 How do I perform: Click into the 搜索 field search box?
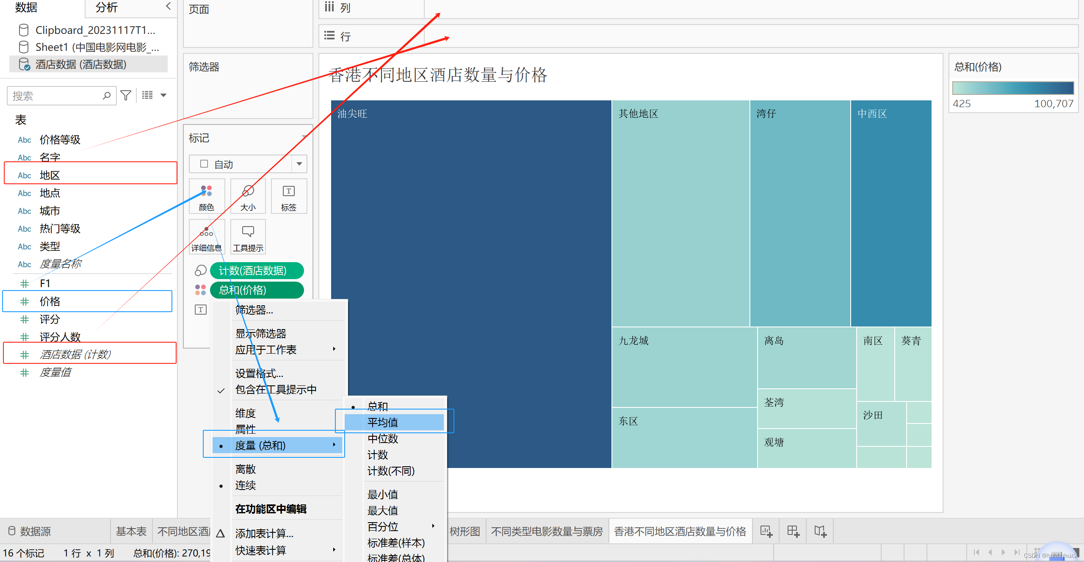coord(55,96)
